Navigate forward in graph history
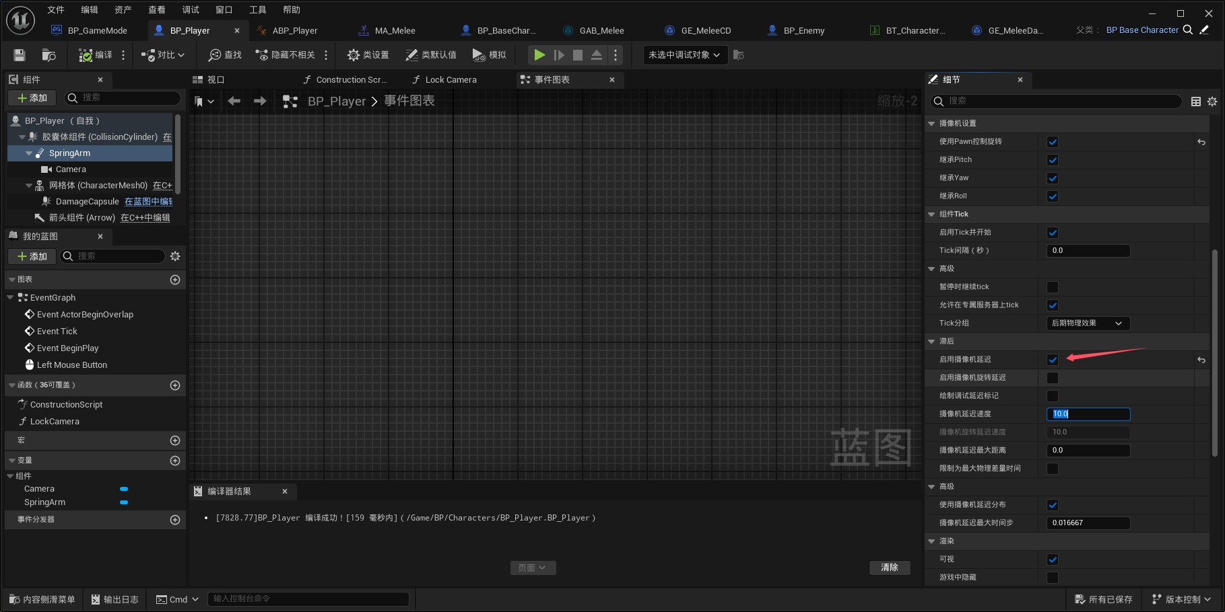This screenshot has width=1225, height=612. click(260, 101)
